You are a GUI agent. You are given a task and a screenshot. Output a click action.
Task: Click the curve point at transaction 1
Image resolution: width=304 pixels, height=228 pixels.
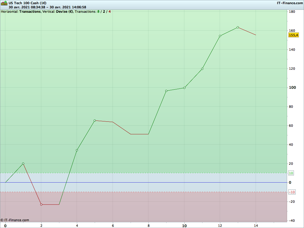[23, 164]
